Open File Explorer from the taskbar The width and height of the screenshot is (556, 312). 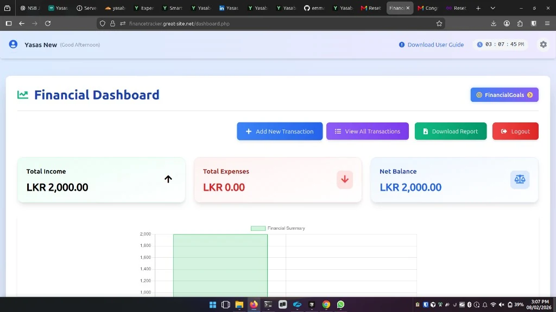click(x=239, y=304)
